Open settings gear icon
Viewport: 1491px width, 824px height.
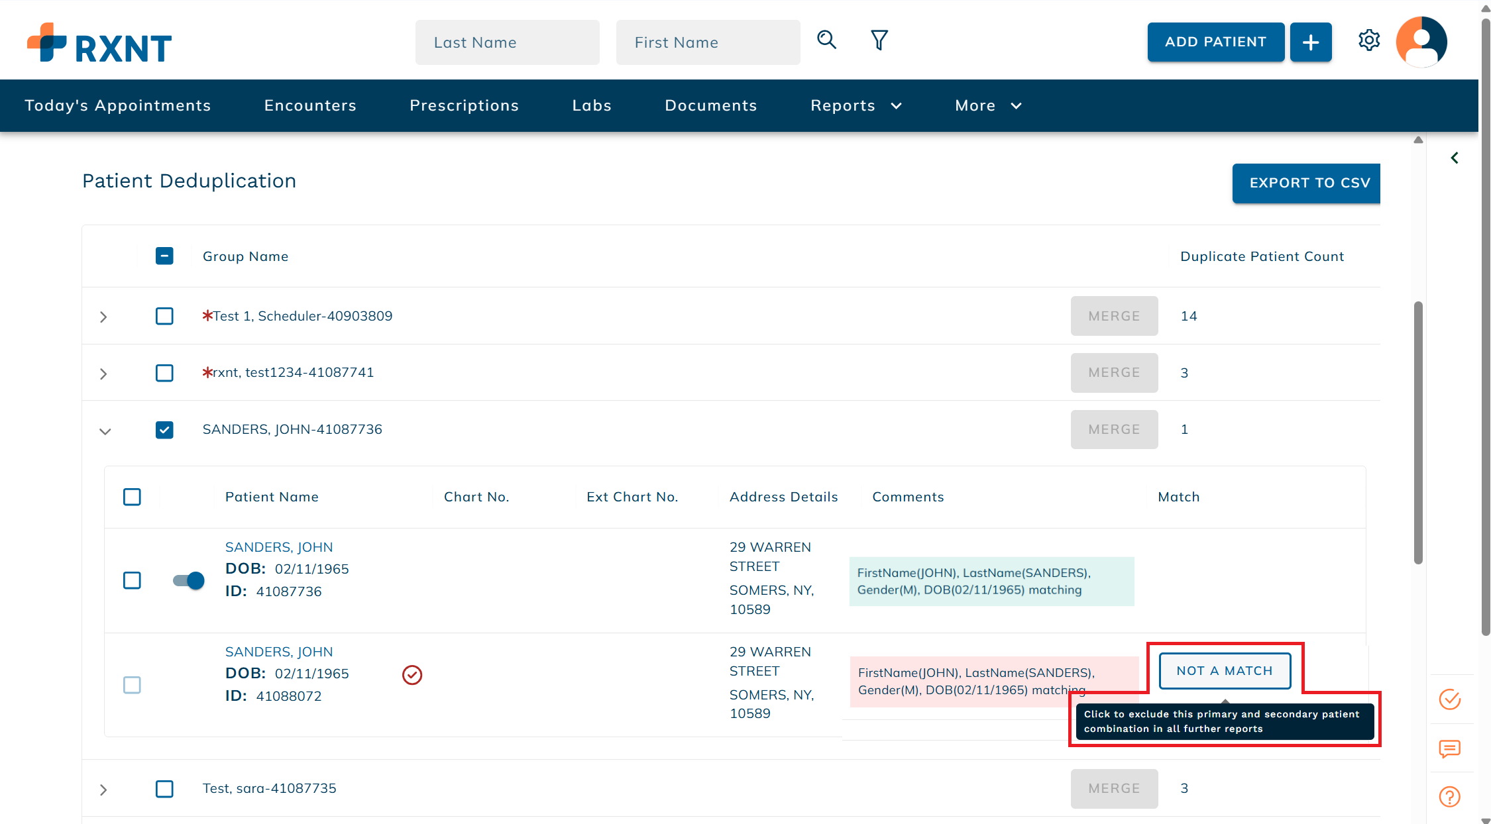pos(1368,40)
